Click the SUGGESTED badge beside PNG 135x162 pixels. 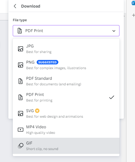(x=47, y=62)
